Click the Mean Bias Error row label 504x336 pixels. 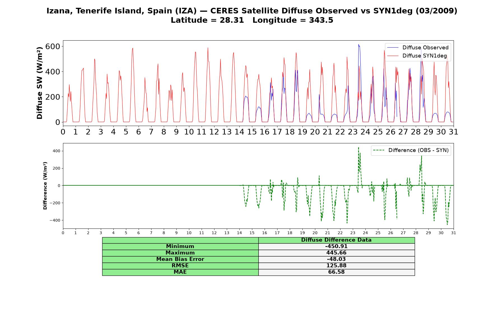(180, 259)
